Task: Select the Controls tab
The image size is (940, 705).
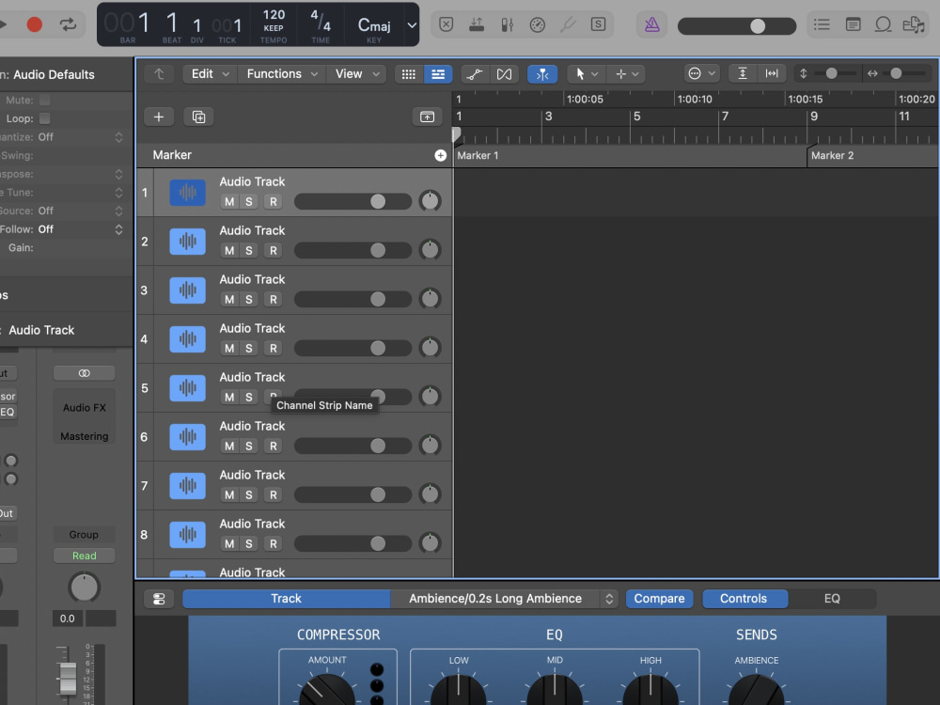Action: point(744,599)
